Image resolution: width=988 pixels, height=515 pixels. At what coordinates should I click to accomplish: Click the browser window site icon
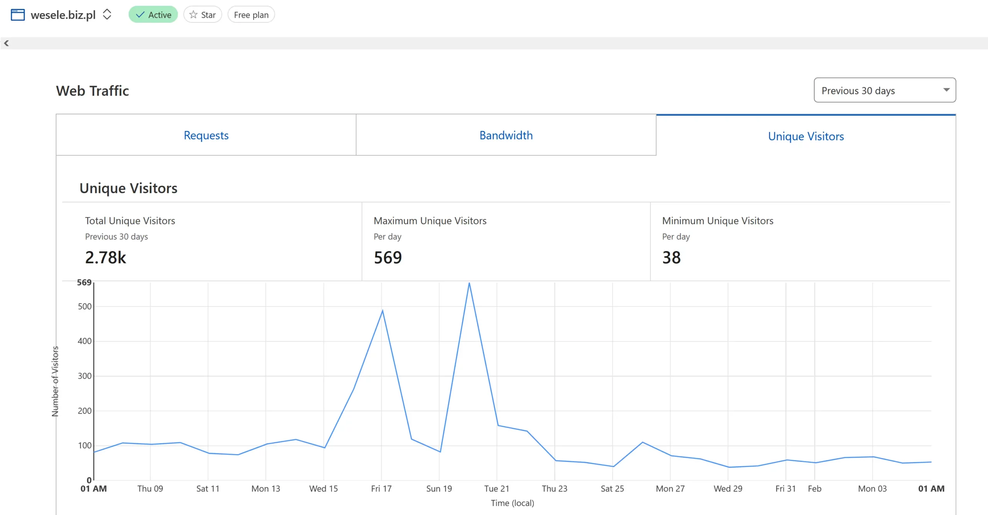point(17,15)
